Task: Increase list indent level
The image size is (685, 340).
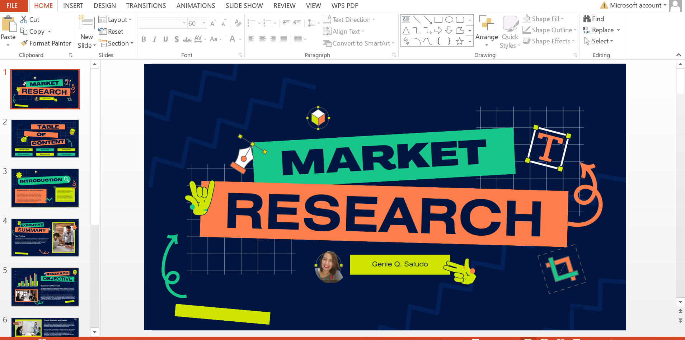Action: (297, 23)
